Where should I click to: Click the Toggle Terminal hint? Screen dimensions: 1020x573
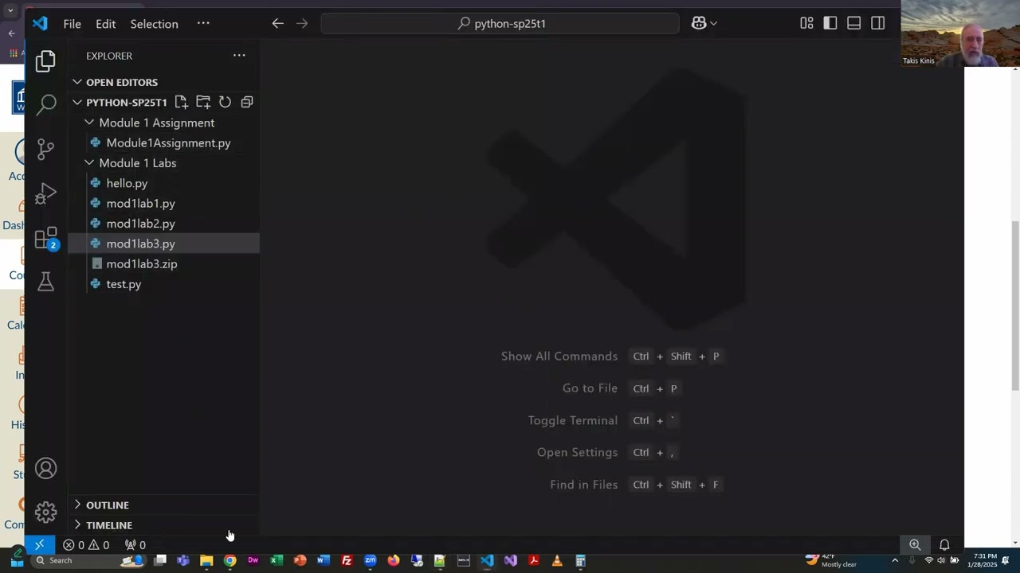point(572,420)
